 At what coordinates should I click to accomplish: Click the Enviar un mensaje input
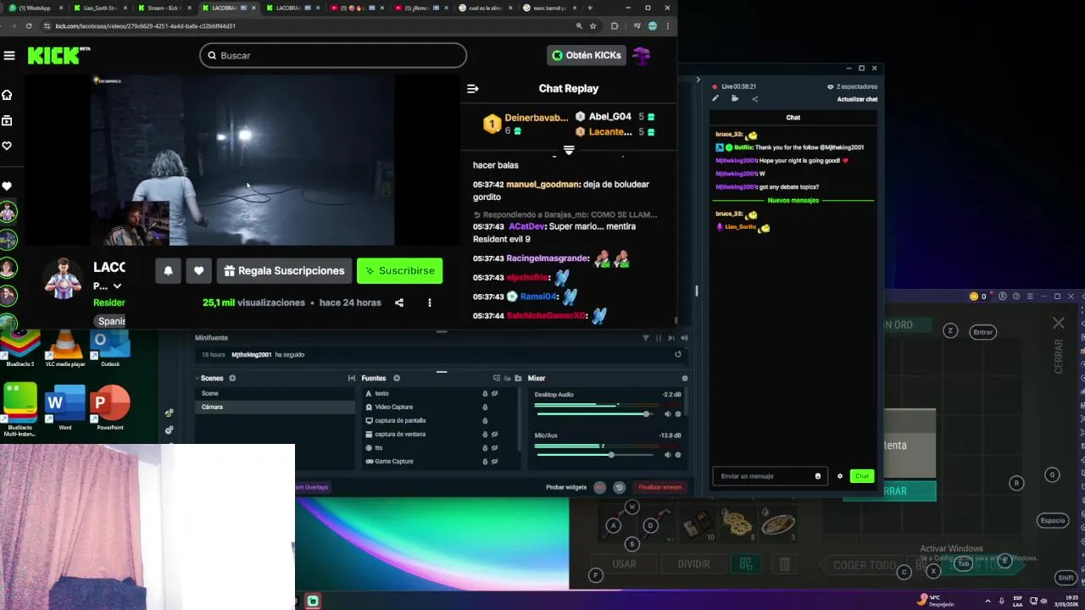pyautogui.click(x=763, y=476)
